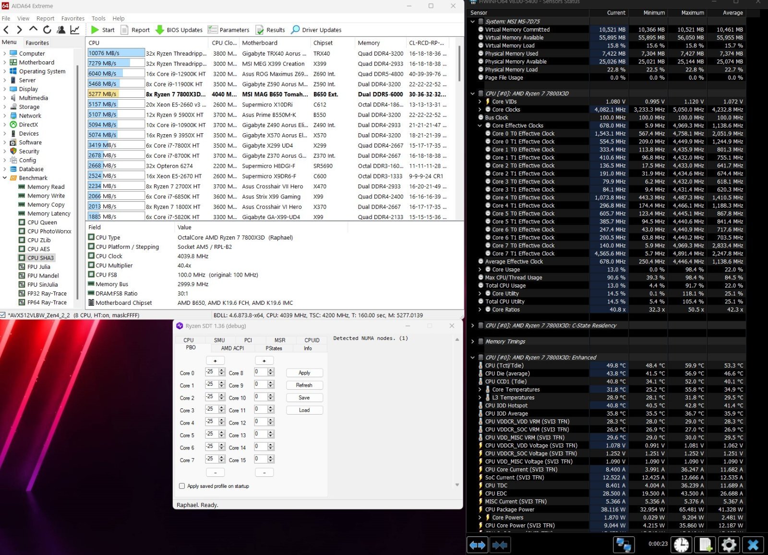Click Core 8 offset stepper arrows
This screenshot has height=555, width=768.
[x=271, y=372]
